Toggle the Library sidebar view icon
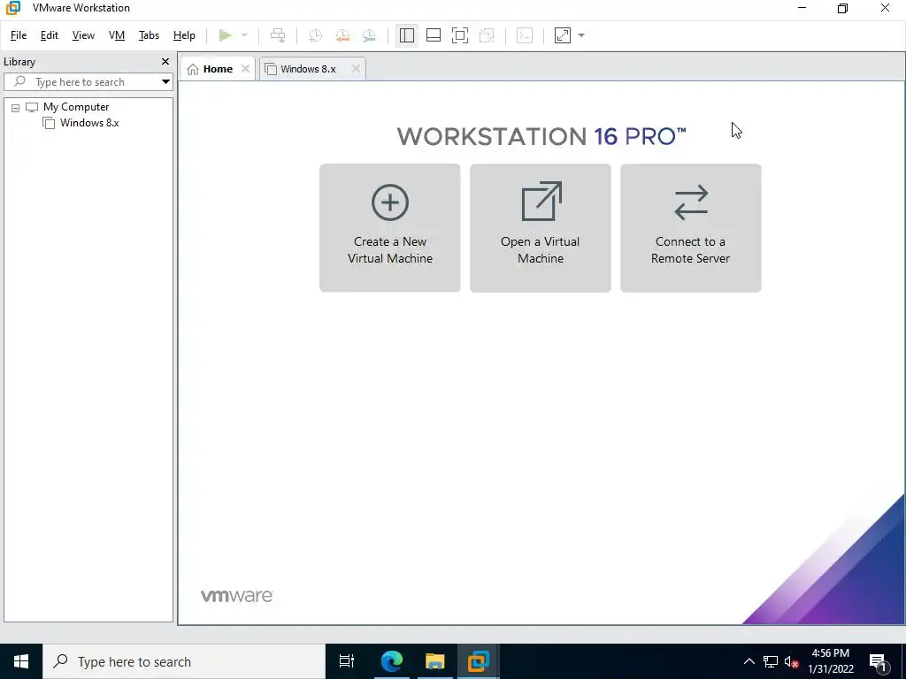Image resolution: width=906 pixels, height=679 pixels. coord(407,35)
